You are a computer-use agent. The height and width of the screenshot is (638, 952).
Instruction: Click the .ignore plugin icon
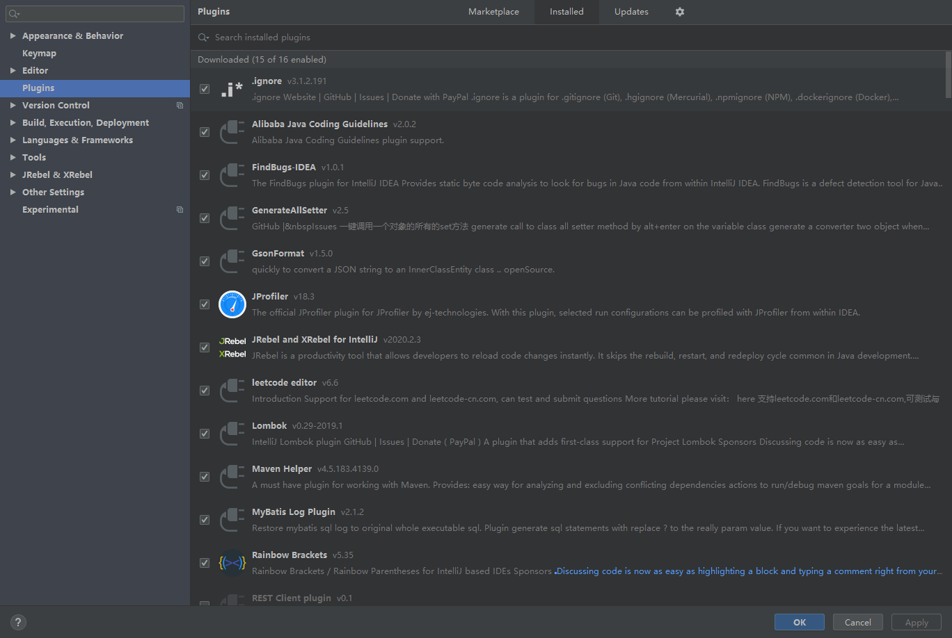pos(232,89)
